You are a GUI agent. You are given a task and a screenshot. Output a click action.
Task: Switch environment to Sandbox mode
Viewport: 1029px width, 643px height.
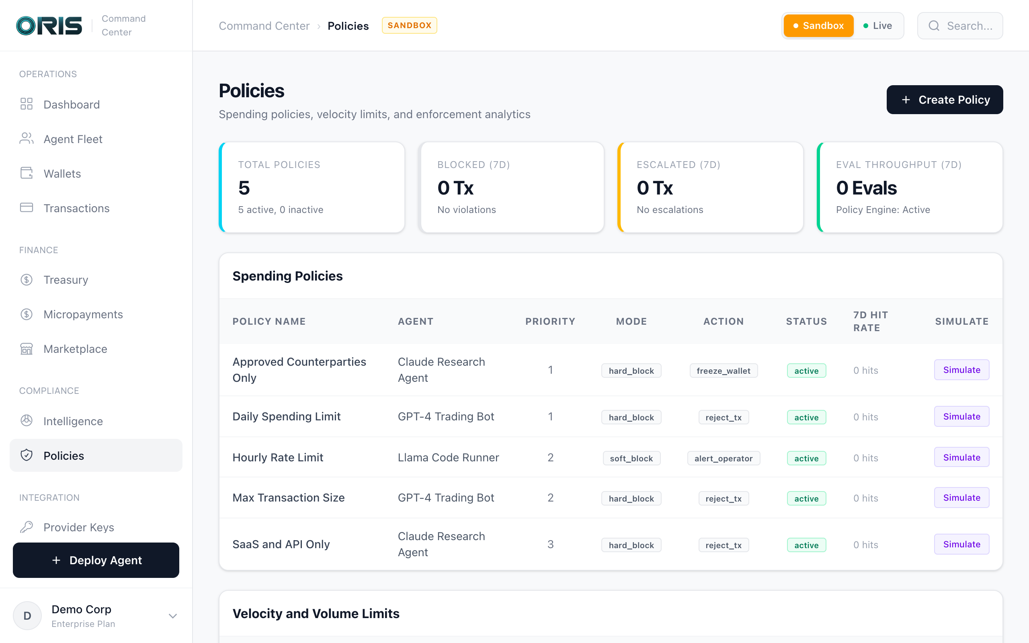tap(818, 25)
